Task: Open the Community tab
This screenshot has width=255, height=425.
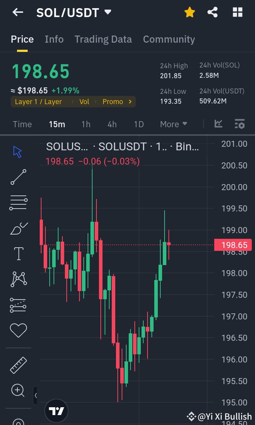Action: (x=169, y=39)
